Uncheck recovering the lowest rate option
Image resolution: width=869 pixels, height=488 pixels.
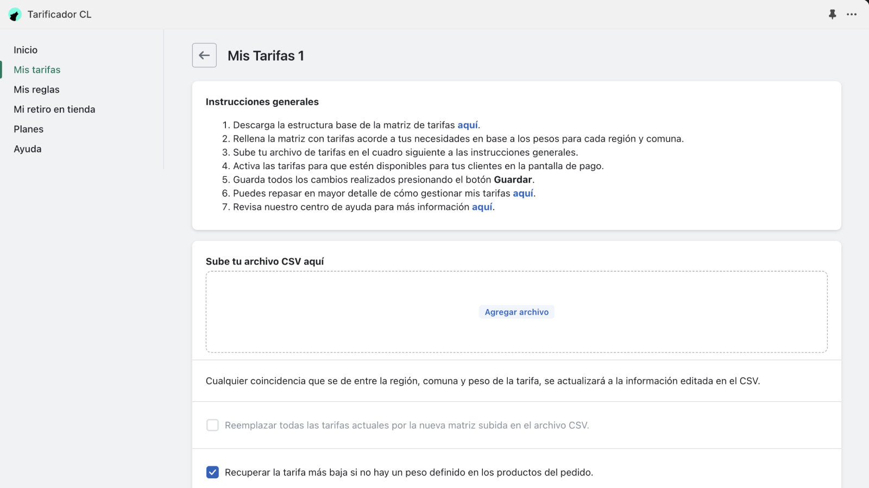(x=212, y=472)
